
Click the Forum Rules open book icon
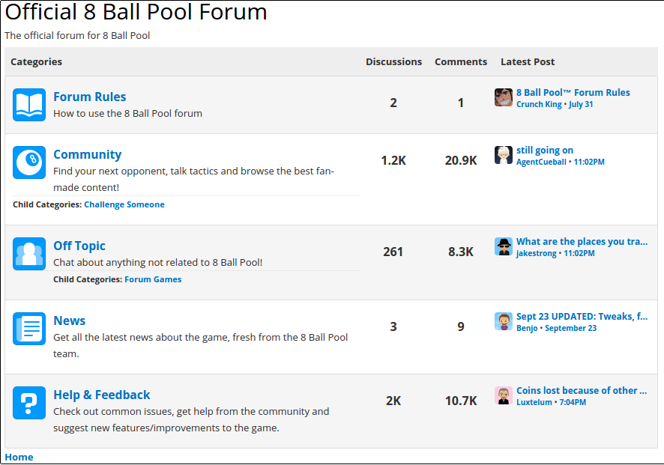29,105
